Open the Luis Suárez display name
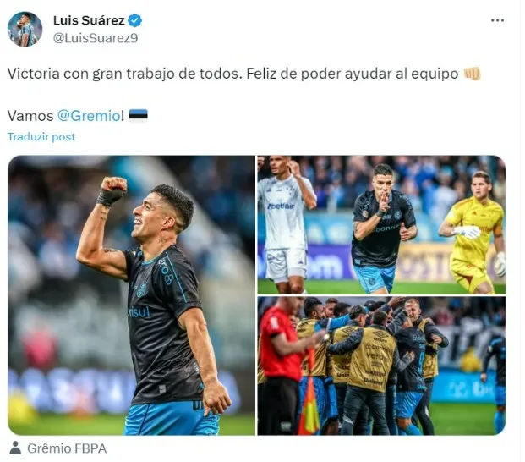 tap(89, 21)
